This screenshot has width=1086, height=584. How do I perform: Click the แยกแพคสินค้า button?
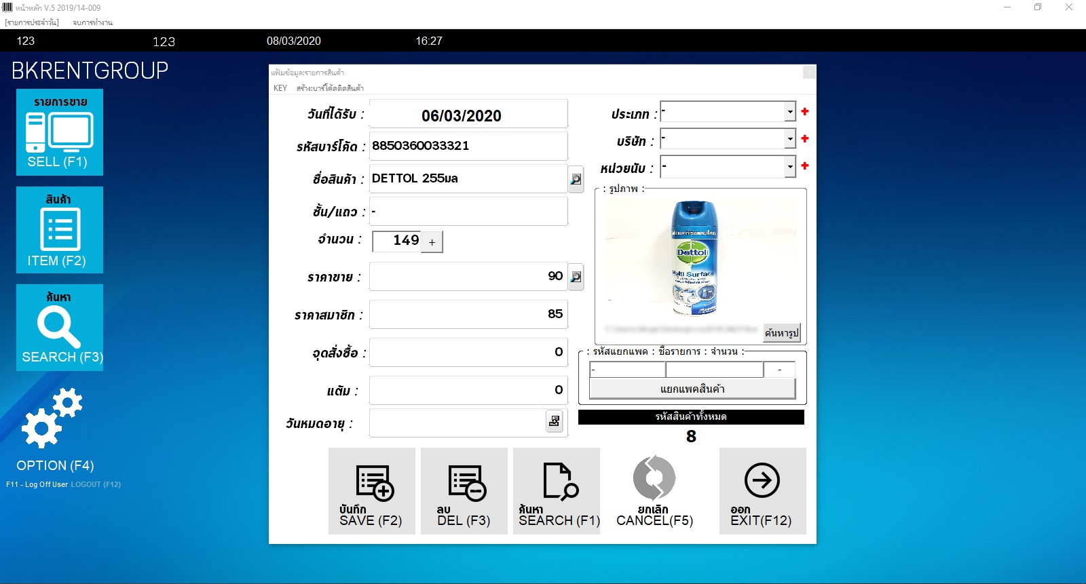pyautogui.click(x=692, y=389)
